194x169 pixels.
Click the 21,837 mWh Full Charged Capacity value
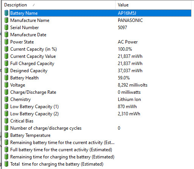coord(130,64)
